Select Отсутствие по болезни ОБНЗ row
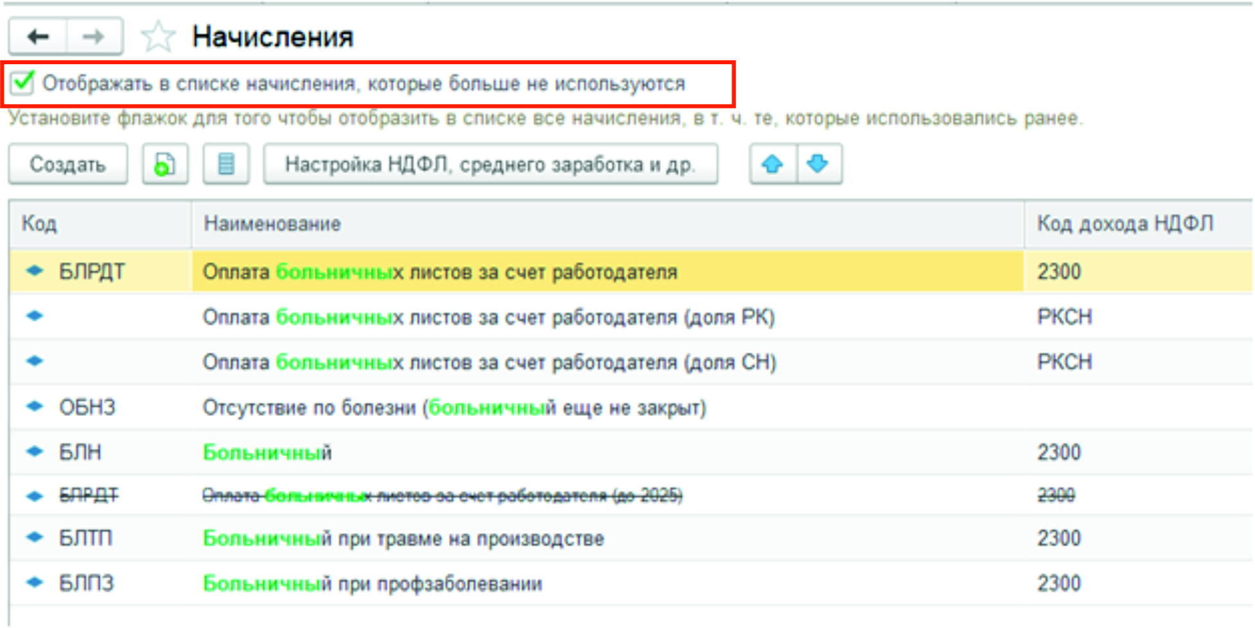Image resolution: width=1255 pixels, height=628 pixels. pyautogui.click(x=454, y=408)
